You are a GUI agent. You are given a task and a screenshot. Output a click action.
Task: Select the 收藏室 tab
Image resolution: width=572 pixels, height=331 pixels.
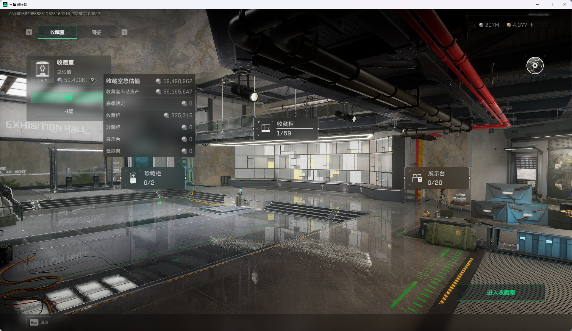57,32
